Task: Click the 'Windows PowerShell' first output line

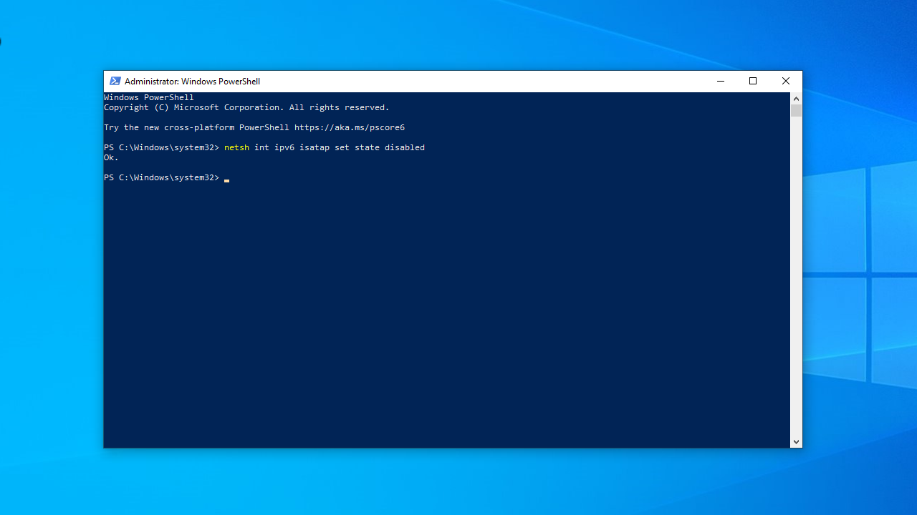Action: pos(149,97)
